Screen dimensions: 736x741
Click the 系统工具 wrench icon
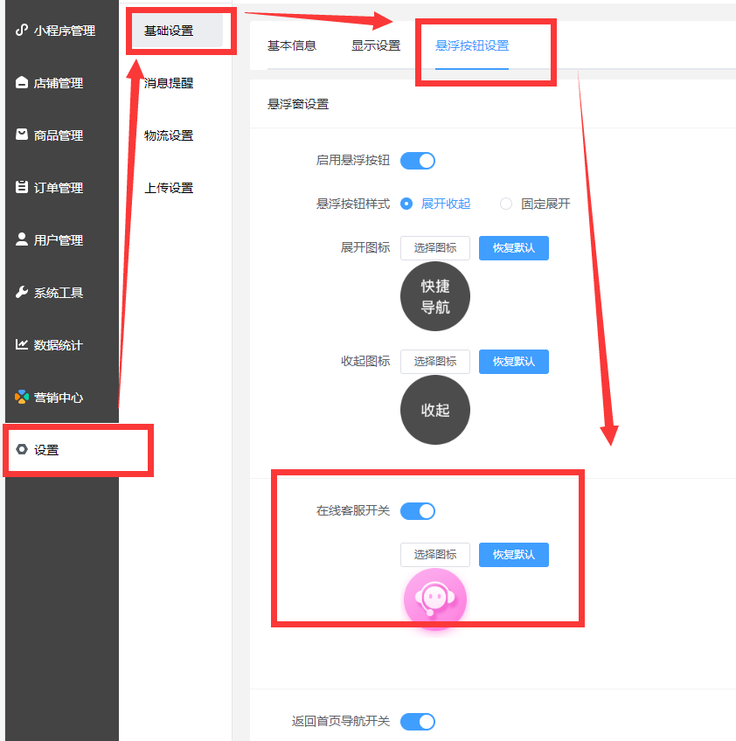[x=21, y=292]
